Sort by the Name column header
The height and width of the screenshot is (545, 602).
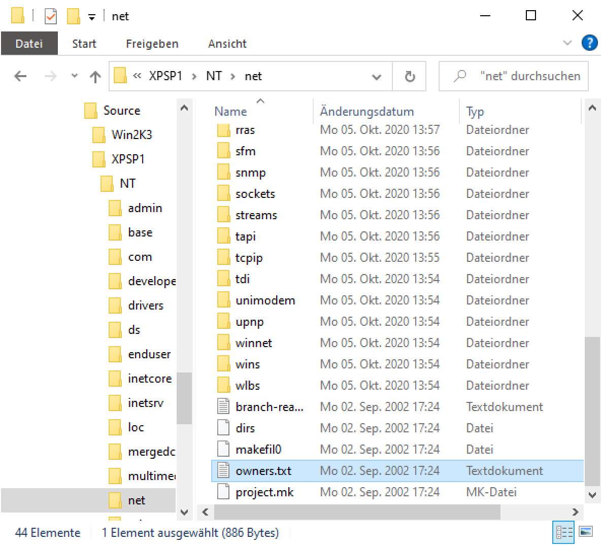click(231, 111)
